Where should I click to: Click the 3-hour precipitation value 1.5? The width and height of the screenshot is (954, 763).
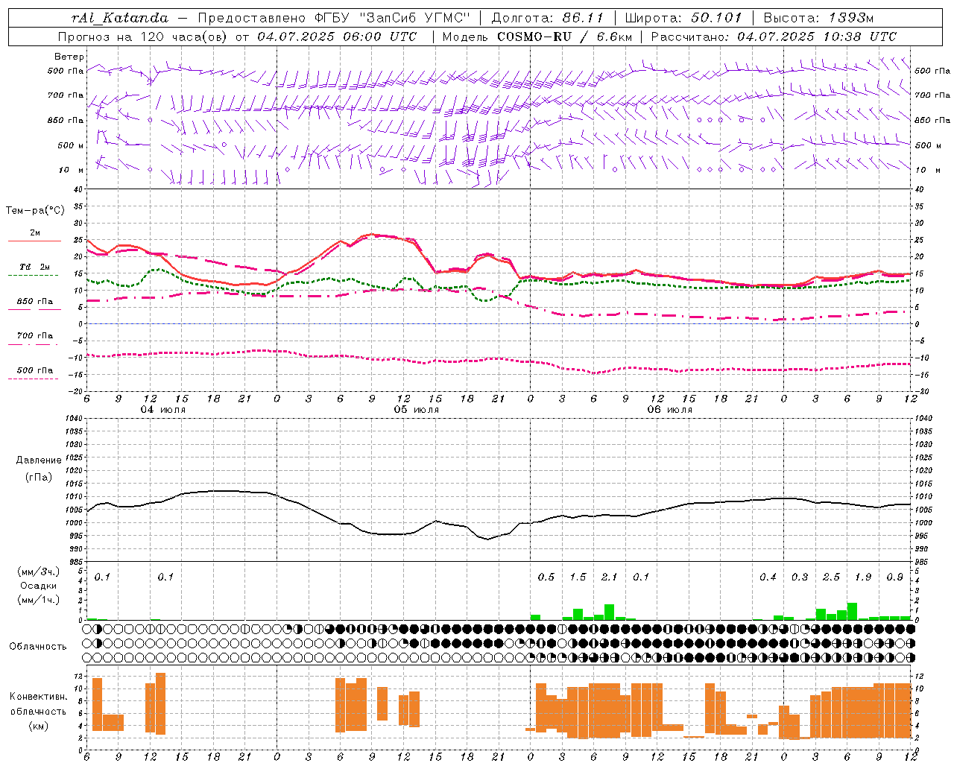click(578, 577)
